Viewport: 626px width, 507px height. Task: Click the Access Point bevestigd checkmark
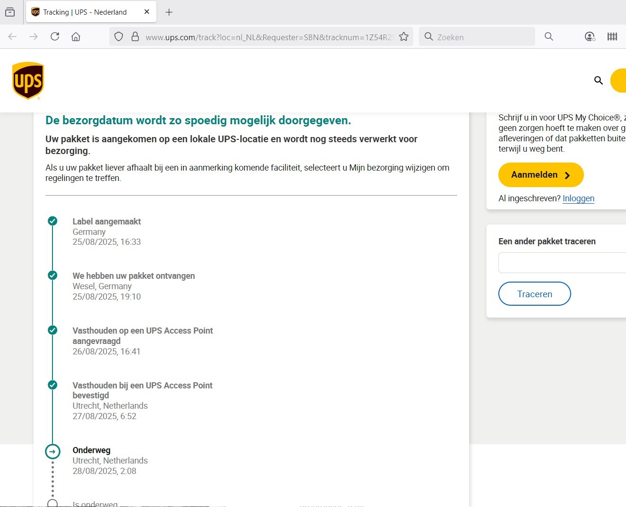click(x=52, y=385)
